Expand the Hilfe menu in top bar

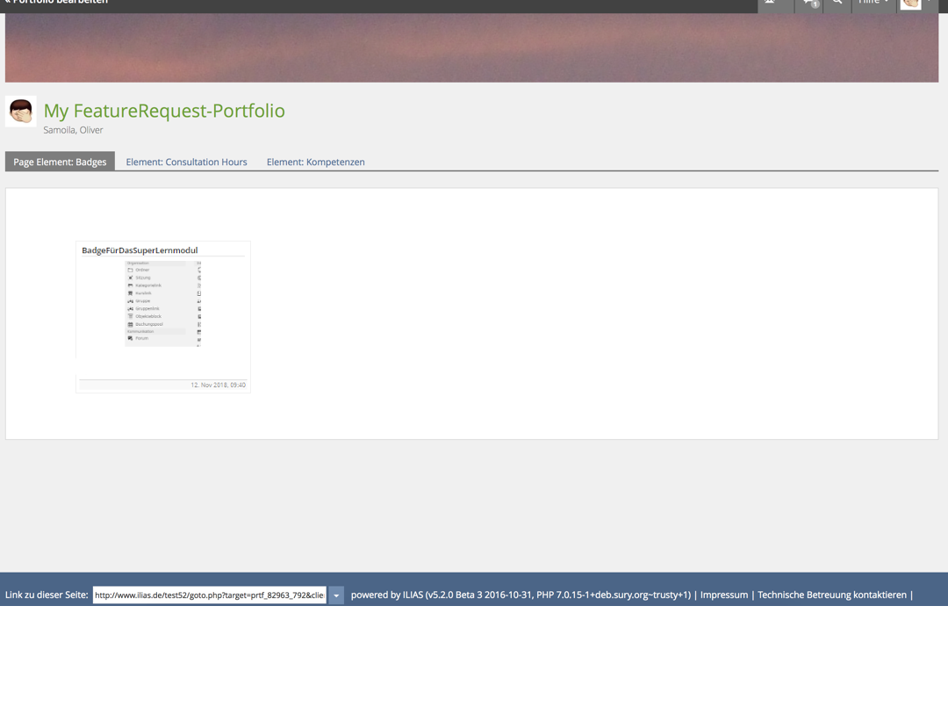point(873,3)
